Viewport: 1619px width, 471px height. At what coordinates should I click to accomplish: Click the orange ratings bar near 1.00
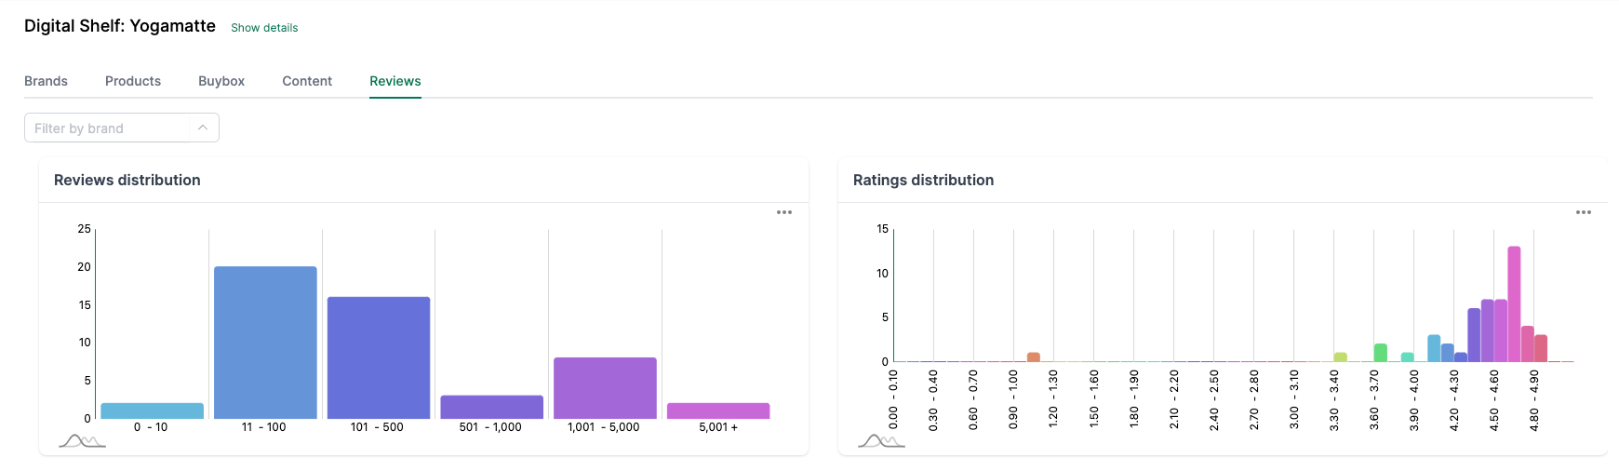click(x=1033, y=357)
